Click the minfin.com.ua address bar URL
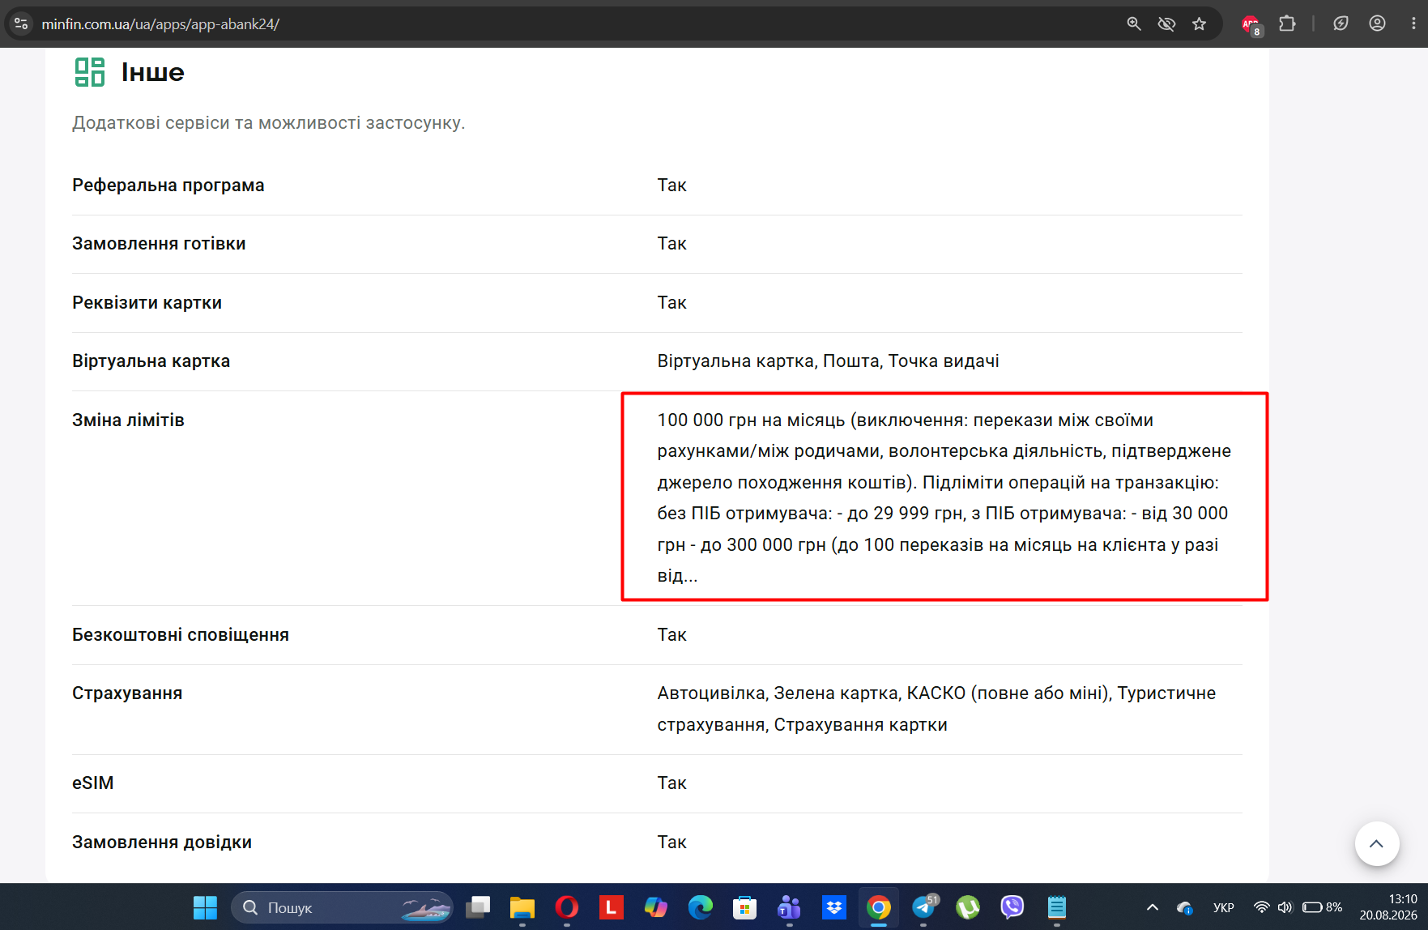 160,24
